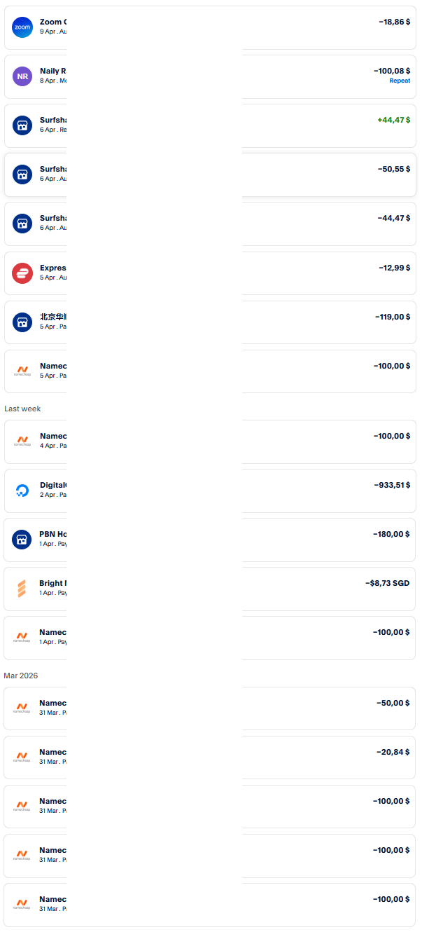This screenshot has width=422, height=932.
Task: Click the Repeat link under −100,08 $
Action: tap(400, 81)
